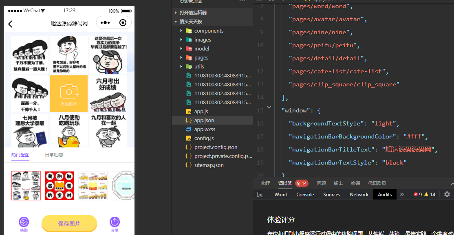Tap the 高考加油 grid image
The height and width of the screenshot is (235, 454).
(x=69, y=55)
